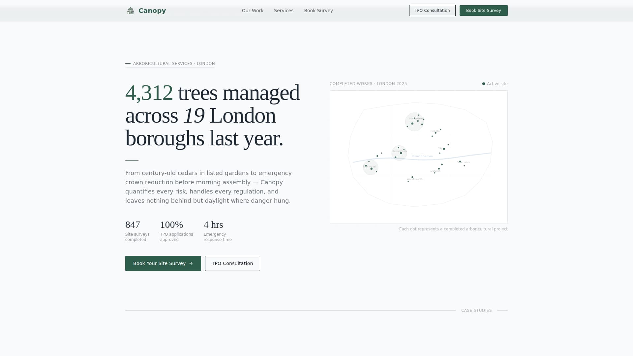Click the Islington label on the map

pyautogui.click(x=436, y=131)
